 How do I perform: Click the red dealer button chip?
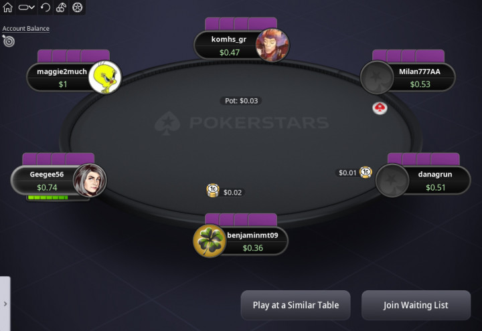click(x=380, y=108)
